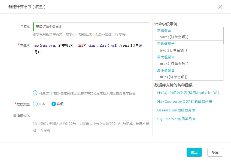Select the 数值 data type radio button
The height and width of the screenshot is (161, 231).
[x=54, y=104]
